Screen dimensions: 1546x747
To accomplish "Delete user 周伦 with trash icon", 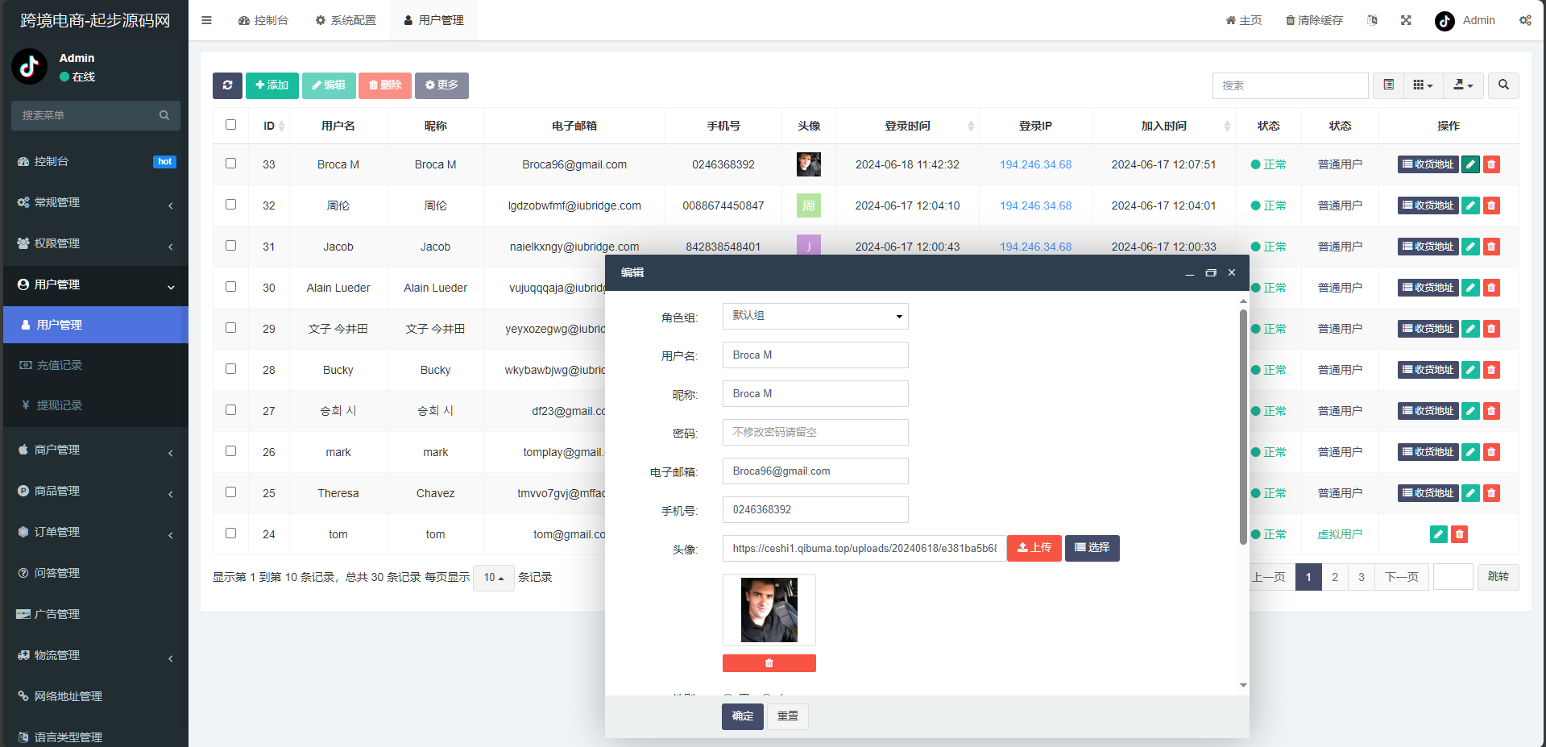I will (1491, 205).
